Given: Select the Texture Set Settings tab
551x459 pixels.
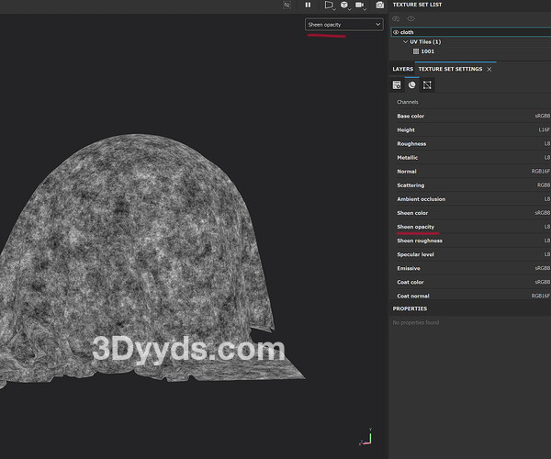Looking at the screenshot, I should (x=450, y=69).
